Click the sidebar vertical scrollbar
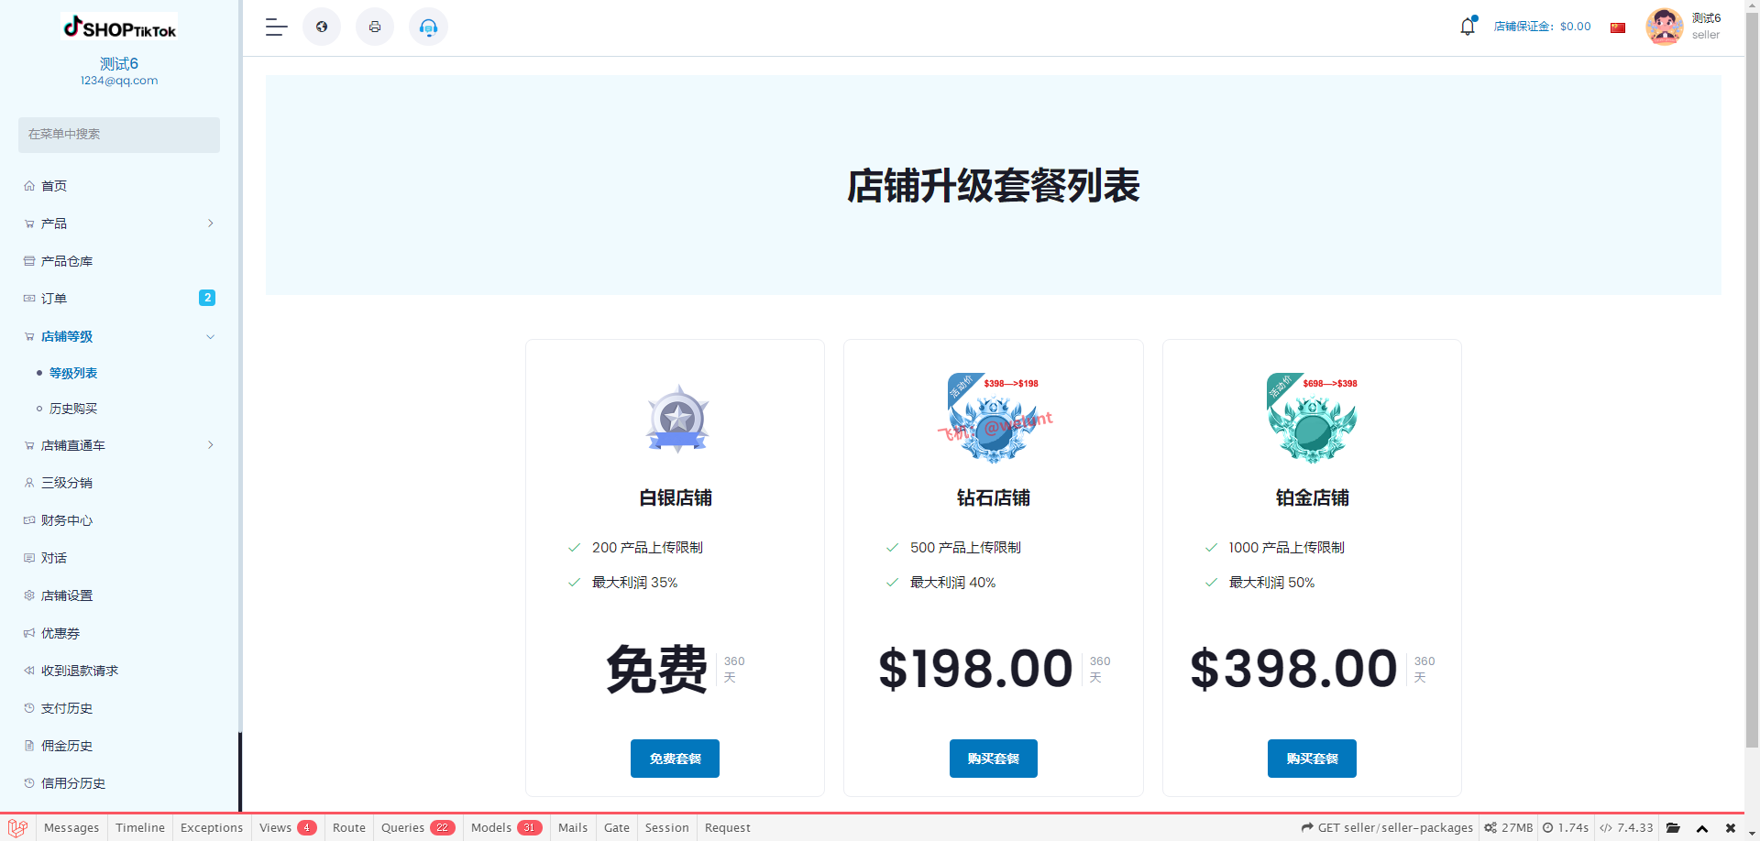 [240, 366]
